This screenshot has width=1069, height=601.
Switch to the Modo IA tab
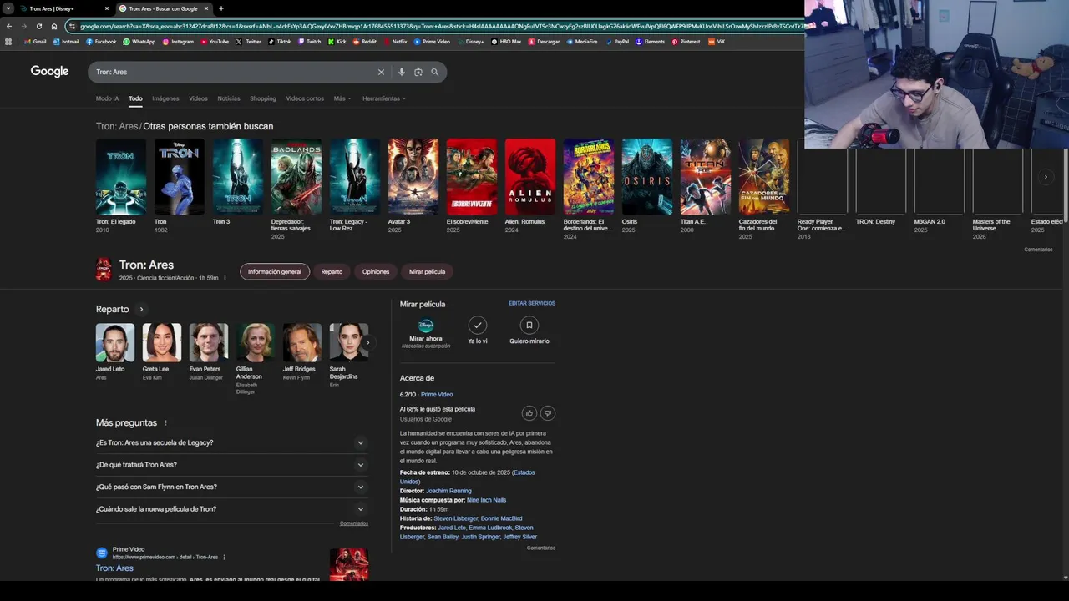(x=107, y=98)
